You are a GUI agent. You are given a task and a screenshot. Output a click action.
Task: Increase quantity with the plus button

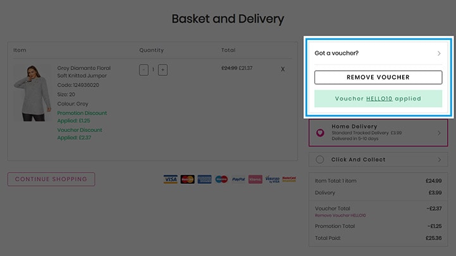click(x=163, y=70)
